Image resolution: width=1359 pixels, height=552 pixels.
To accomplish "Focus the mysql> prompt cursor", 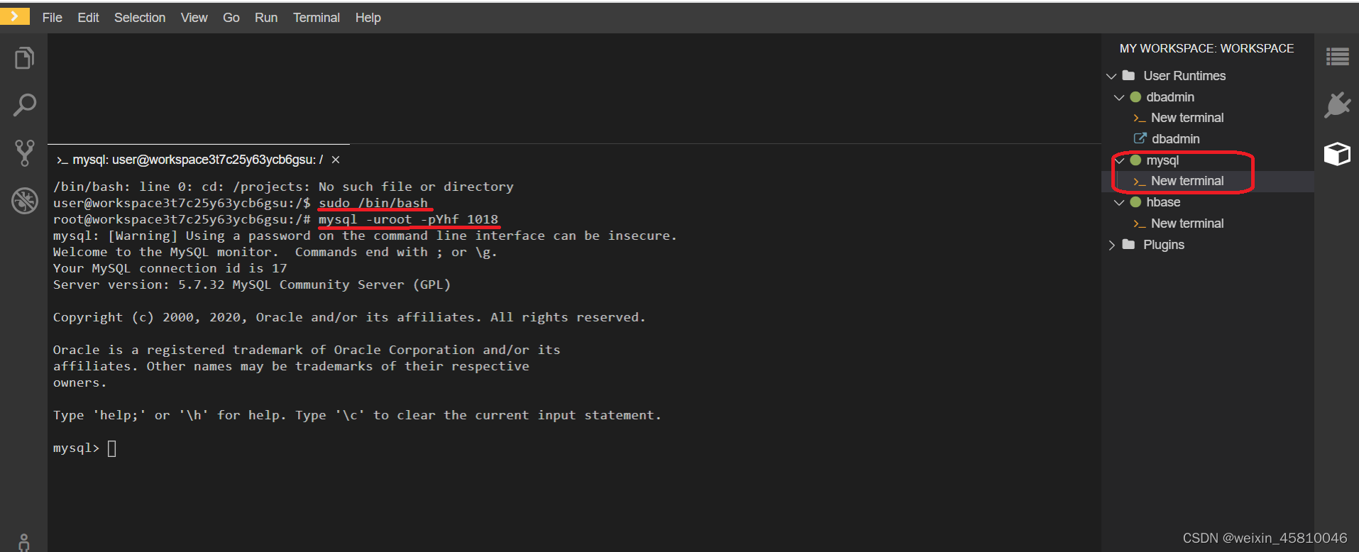I will 111,448.
